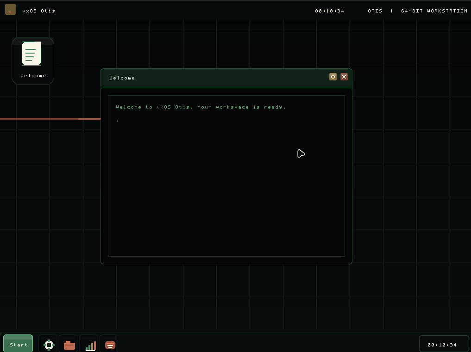Click the Welcome window title bar
471x352 pixels.
click(226, 78)
